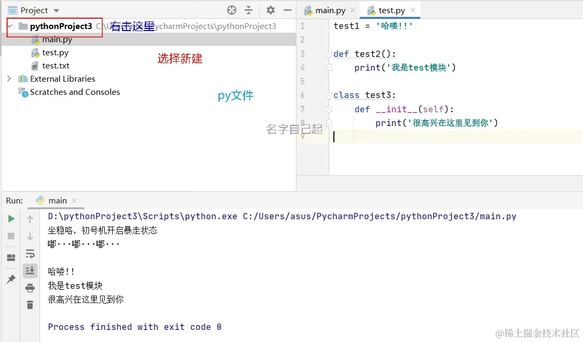Click the collapse all icon in Project panel
Viewport: 583px width, 342px height.
249,10
